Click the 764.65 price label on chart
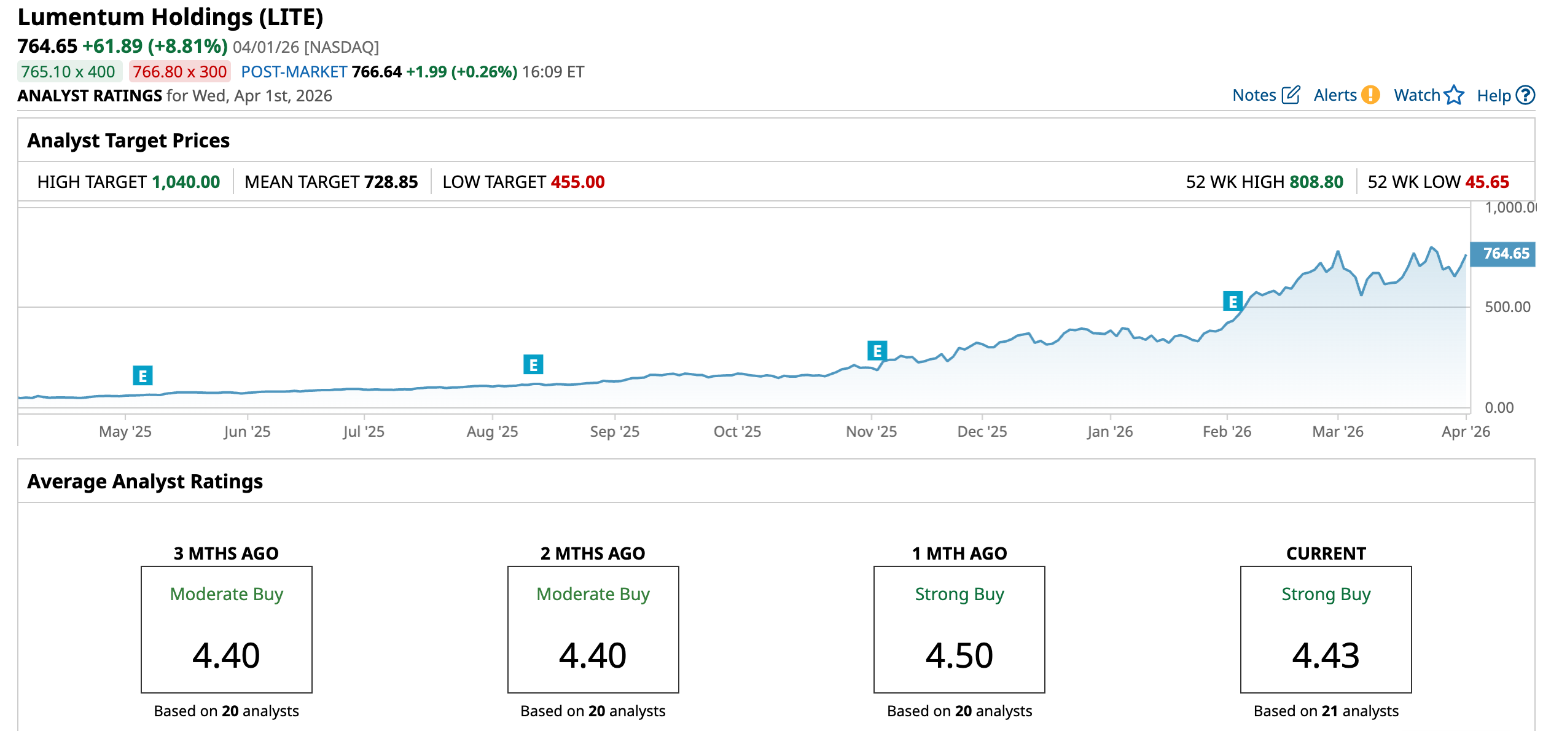 (1505, 254)
